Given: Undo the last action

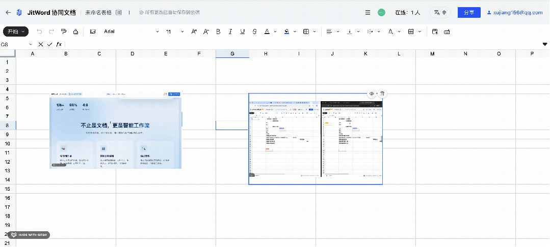Looking at the screenshot, I should 39,32.
